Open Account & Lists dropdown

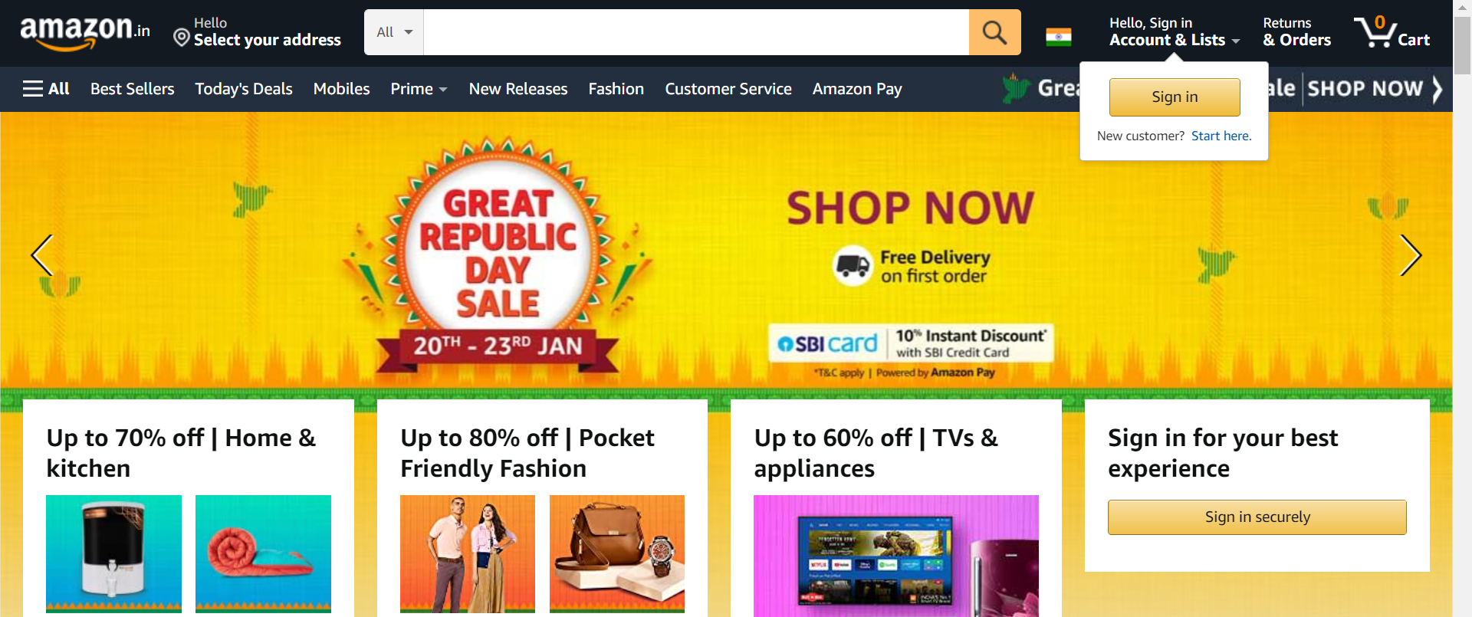[1174, 32]
